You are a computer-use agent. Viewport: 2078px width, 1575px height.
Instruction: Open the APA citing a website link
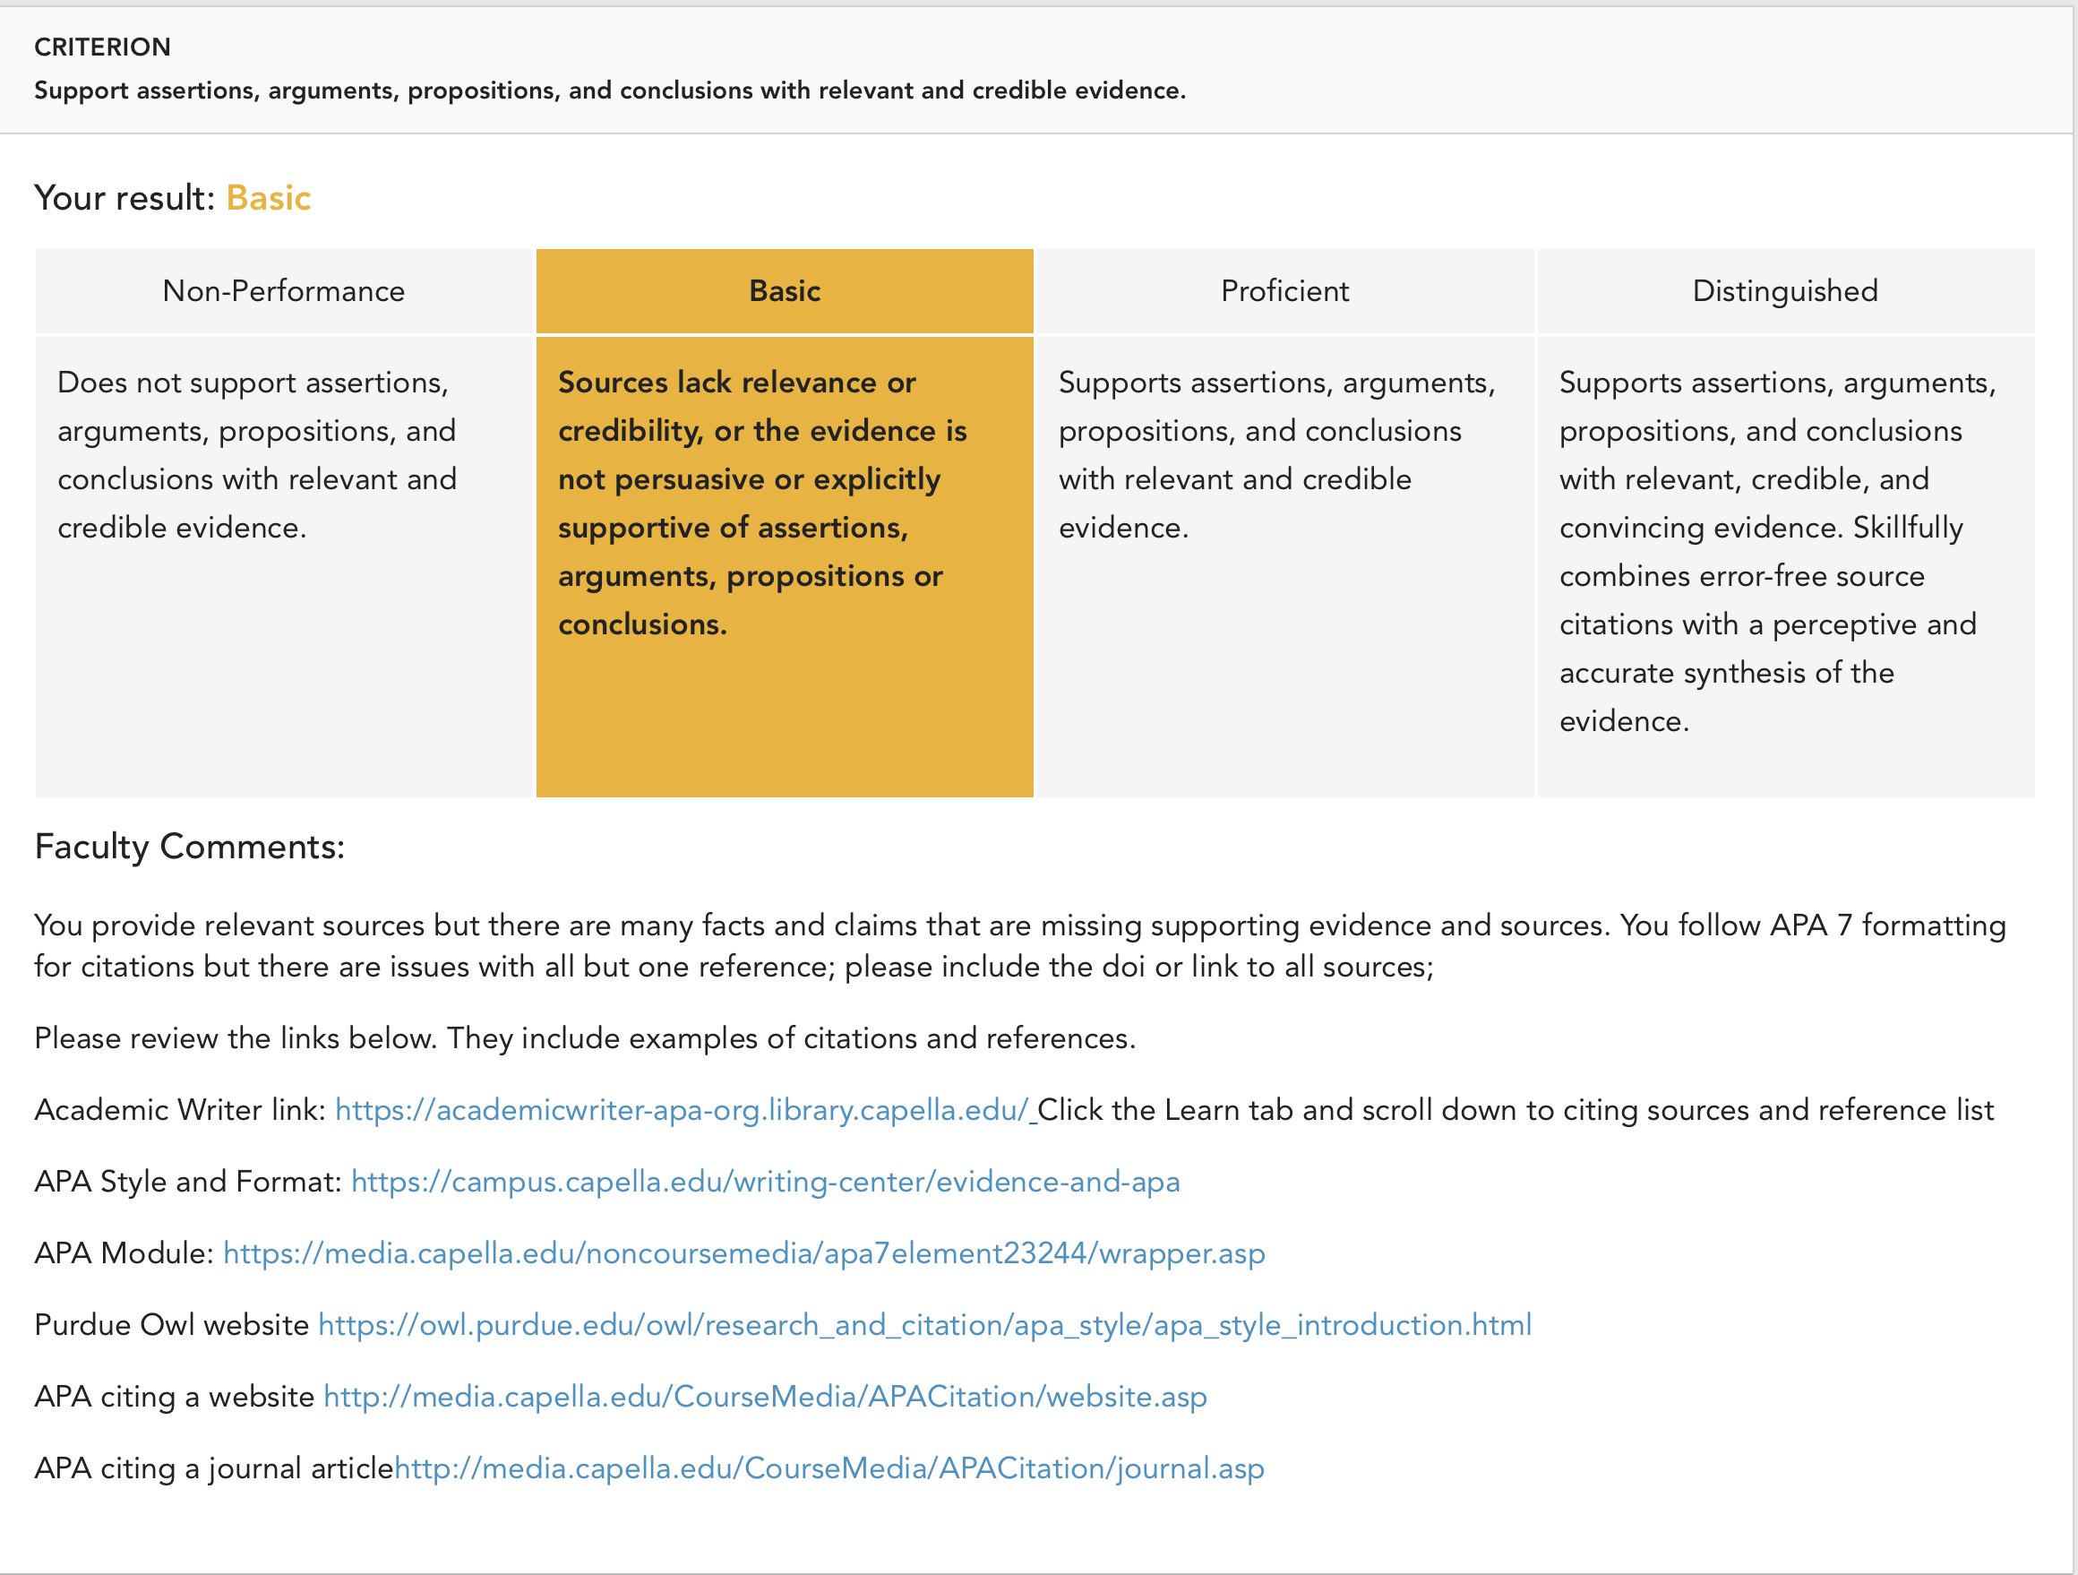[x=766, y=1397]
